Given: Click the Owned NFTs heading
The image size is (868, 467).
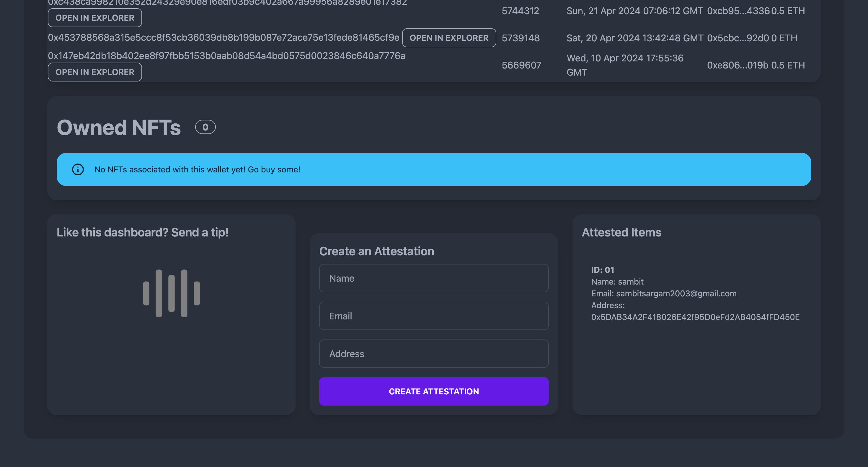Looking at the screenshot, I should [x=119, y=127].
